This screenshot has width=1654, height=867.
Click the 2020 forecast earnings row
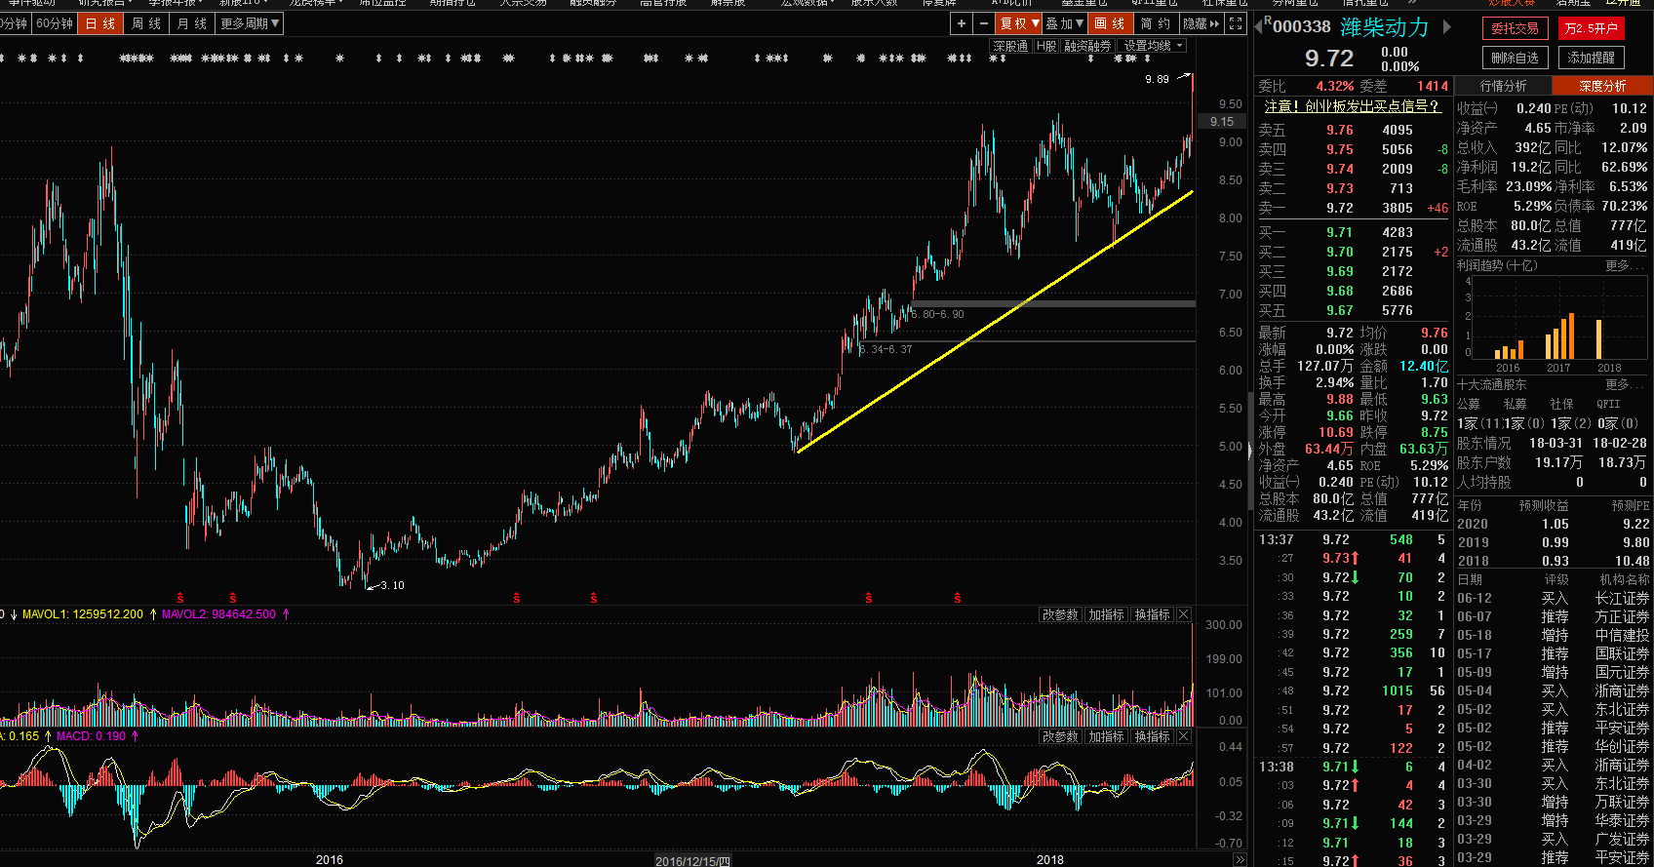coord(1554,524)
